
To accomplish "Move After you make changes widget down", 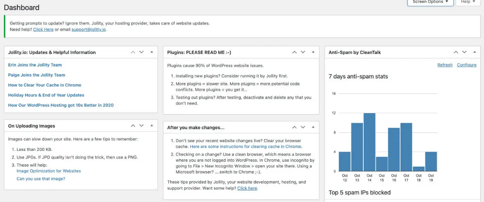I will pos(303,128).
